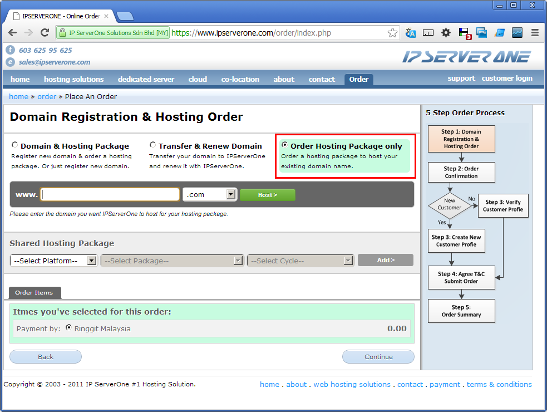Open the Chrome hamburger menu
547x412 pixels.
[x=535, y=33]
